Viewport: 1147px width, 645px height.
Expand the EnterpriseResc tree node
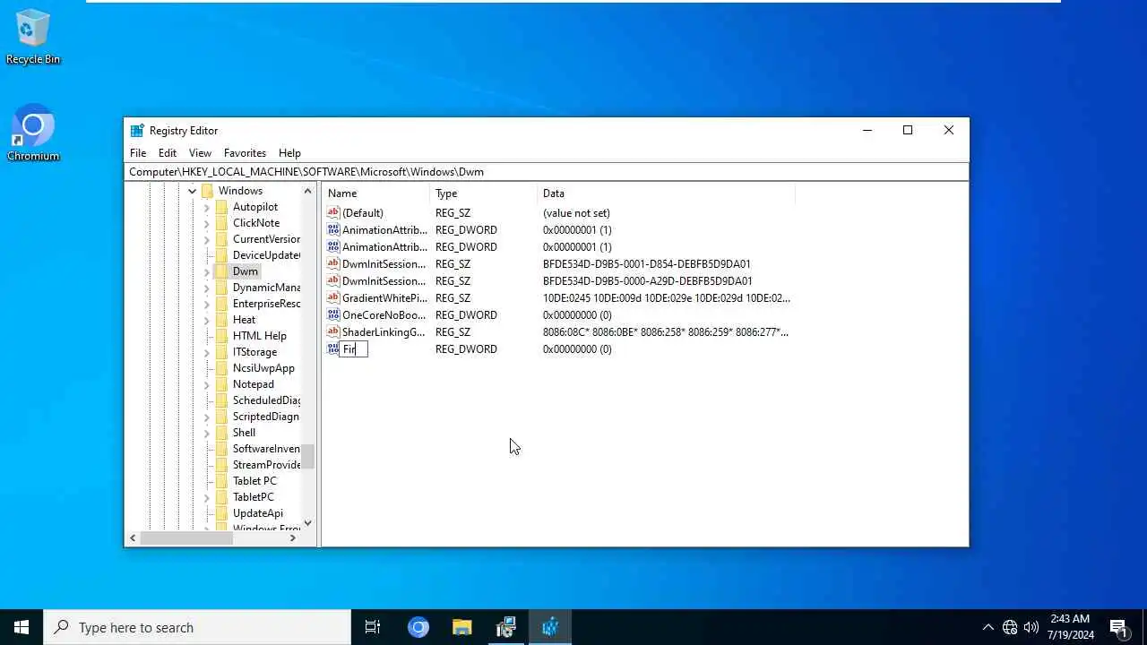pyautogui.click(x=207, y=304)
